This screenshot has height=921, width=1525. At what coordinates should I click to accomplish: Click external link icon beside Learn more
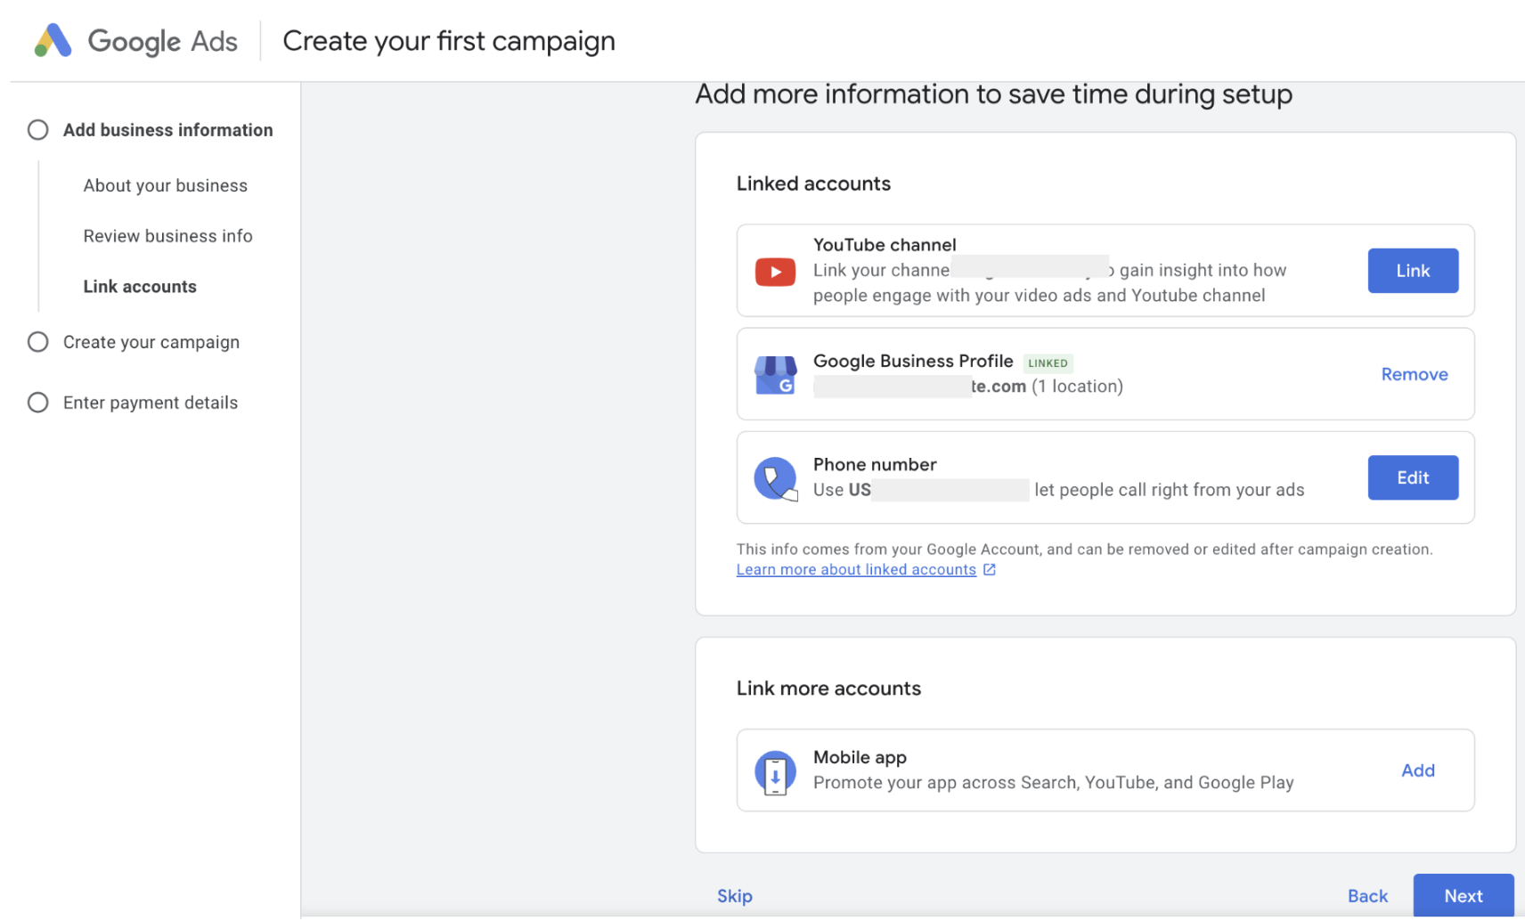tap(989, 570)
